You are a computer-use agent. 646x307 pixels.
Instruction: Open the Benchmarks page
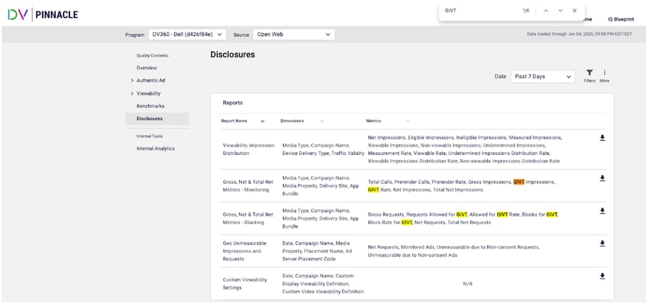tap(150, 106)
